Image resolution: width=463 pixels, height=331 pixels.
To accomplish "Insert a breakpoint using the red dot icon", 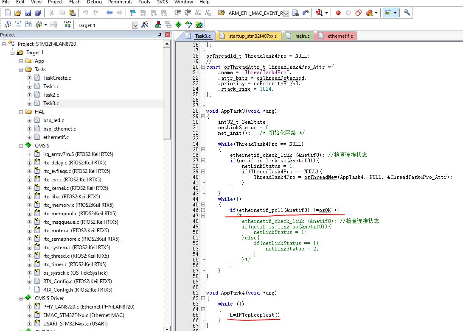I will pyautogui.click(x=338, y=13).
